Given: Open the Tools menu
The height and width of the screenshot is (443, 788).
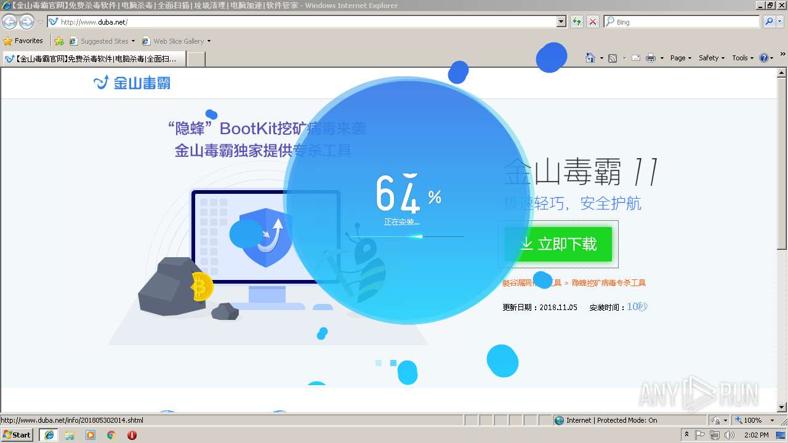Looking at the screenshot, I should click(x=743, y=58).
